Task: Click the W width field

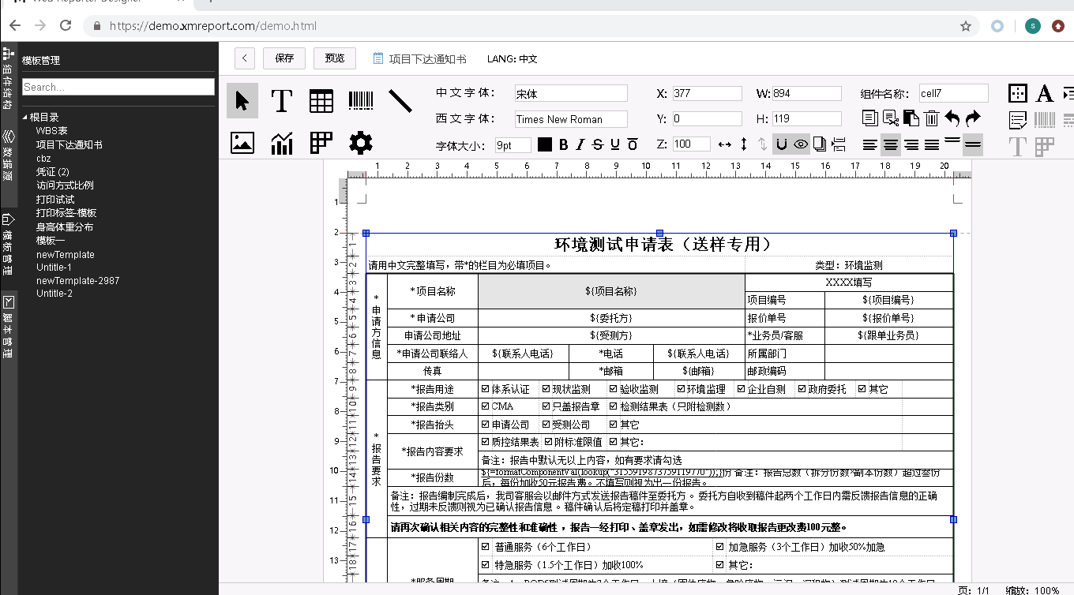Action: coord(807,93)
